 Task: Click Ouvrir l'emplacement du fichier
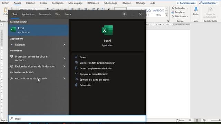[96, 69]
